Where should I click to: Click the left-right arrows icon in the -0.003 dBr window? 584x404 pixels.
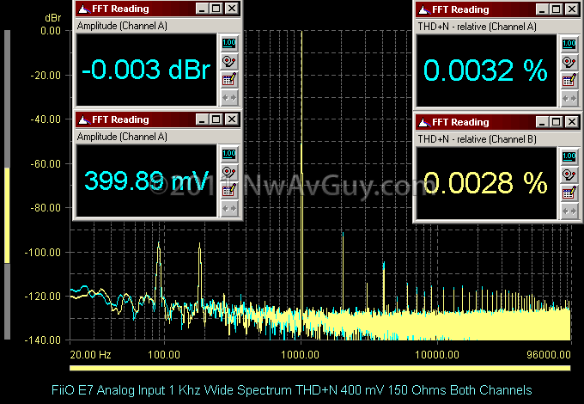tap(229, 98)
